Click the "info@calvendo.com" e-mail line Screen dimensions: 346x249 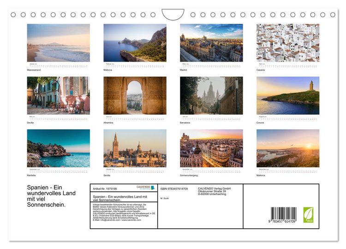coord(117,220)
